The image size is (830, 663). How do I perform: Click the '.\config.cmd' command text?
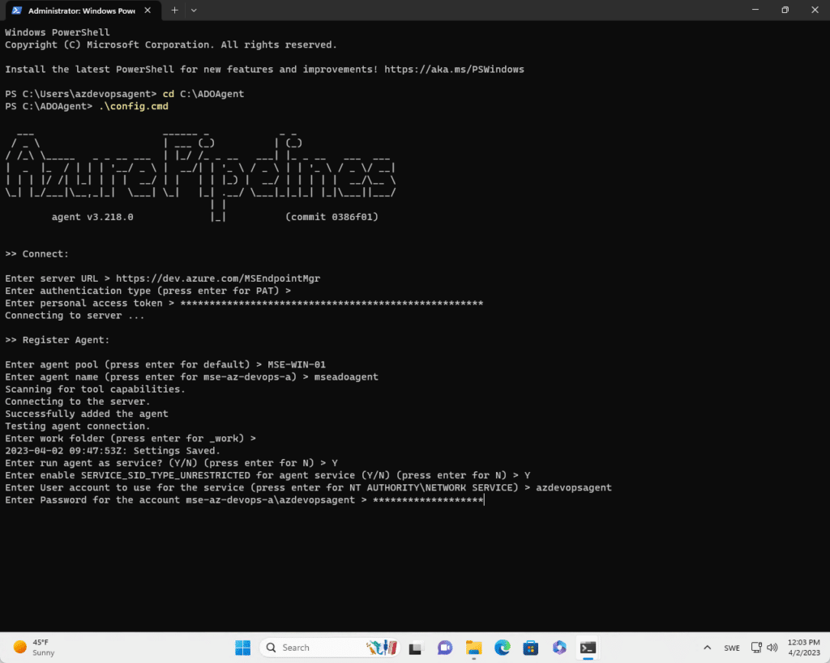[x=134, y=106]
